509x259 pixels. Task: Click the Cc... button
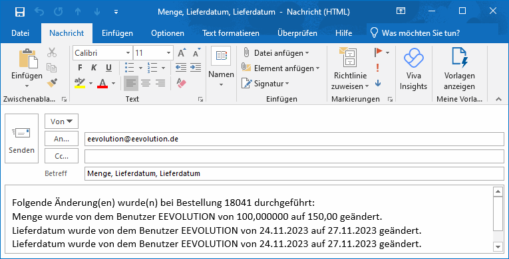click(62, 156)
